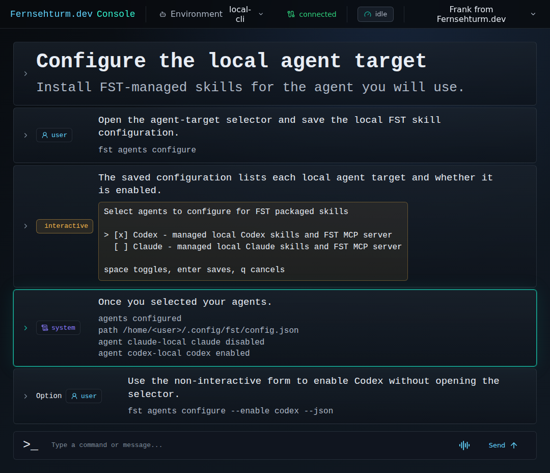The height and width of the screenshot is (473, 550).
Task: Activate the voice waveform input icon
Action: (464, 445)
